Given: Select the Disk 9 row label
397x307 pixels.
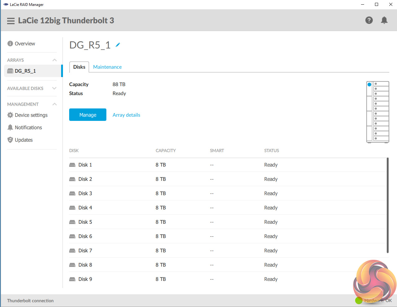Looking at the screenshot, I should (x=85, y=279).
